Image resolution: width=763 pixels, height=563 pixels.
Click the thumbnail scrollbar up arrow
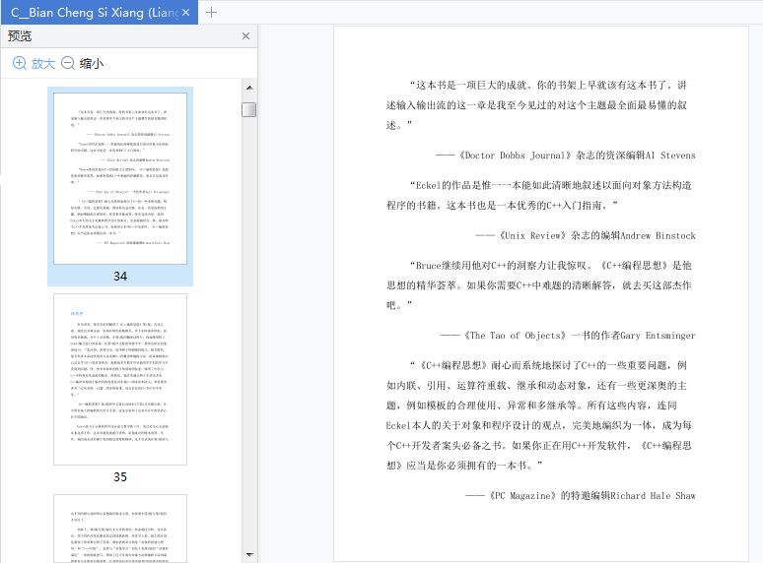[249, 88]
